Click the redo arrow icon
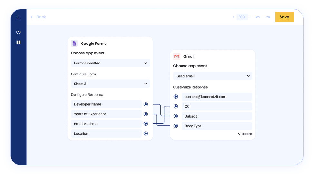This screenshot has height=177, width=314. (x=268, y=17)
